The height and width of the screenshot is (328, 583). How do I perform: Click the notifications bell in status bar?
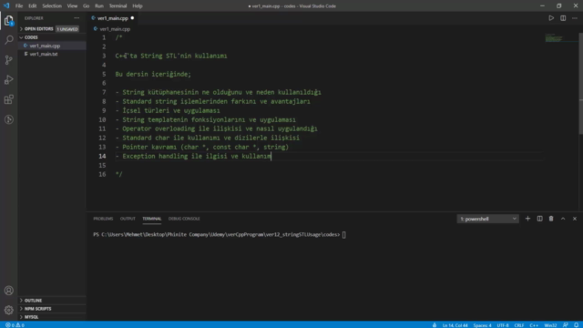576,325
